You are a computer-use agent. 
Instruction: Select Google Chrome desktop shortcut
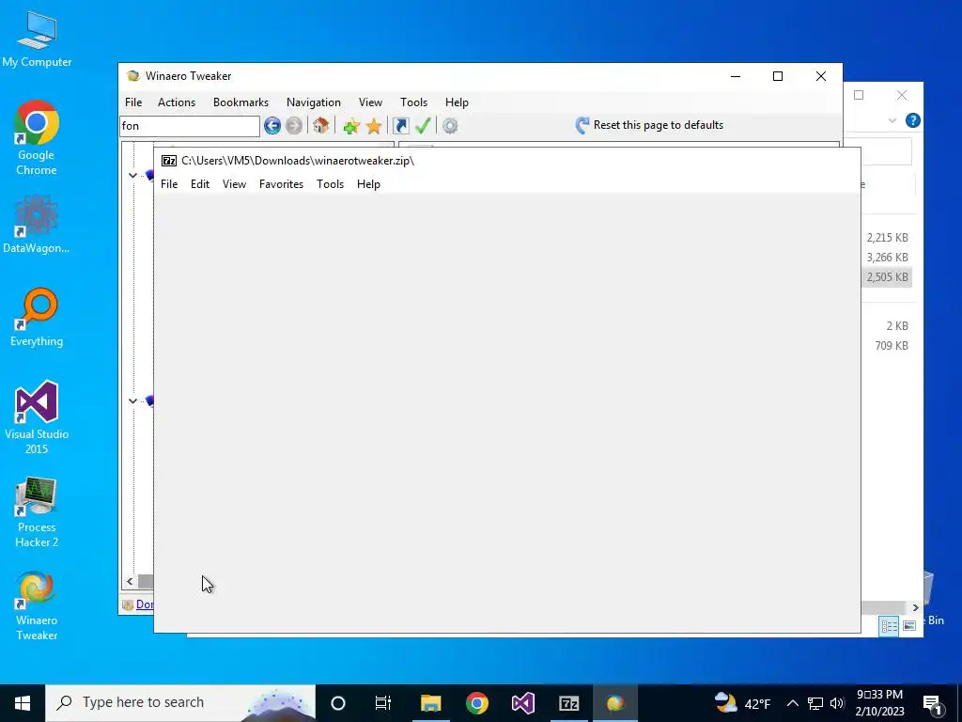(37, 139)
